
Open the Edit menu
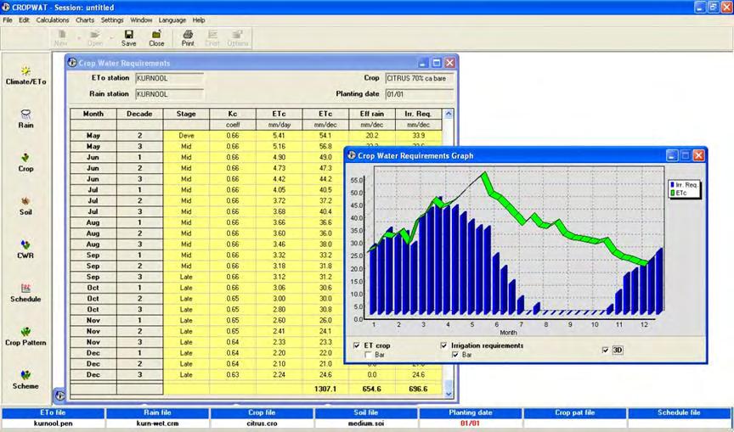point(24,20)
